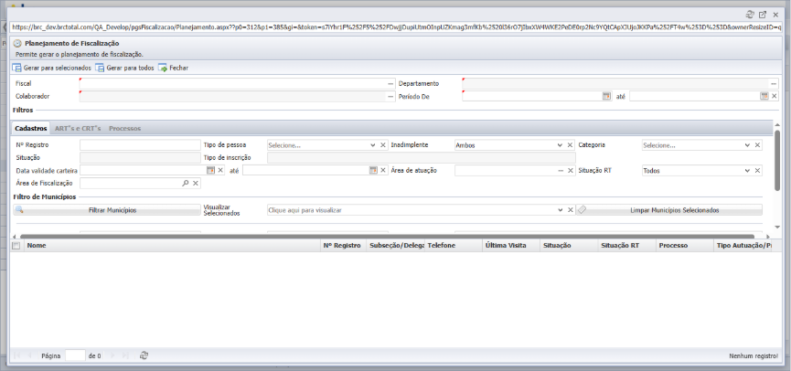791x371 pixels.
Task: Click Filtrar Municípios button
Action: (106, 210)
